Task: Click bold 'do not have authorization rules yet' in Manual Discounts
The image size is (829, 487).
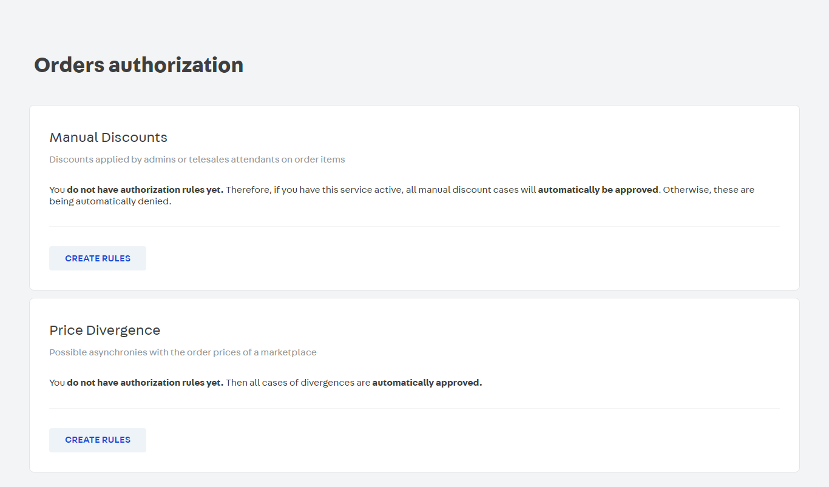Action: click(145, 190)
